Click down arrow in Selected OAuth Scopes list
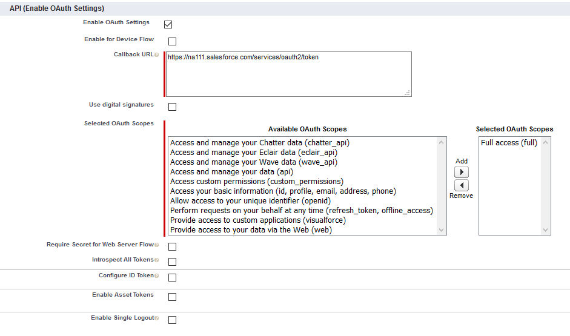570x336 pixels. pos(546,230)
